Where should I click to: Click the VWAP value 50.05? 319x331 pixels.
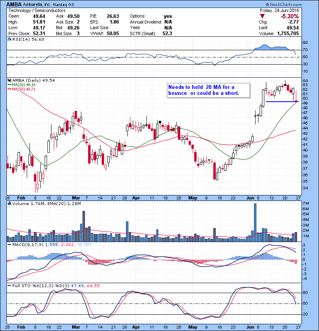point(113,33)
